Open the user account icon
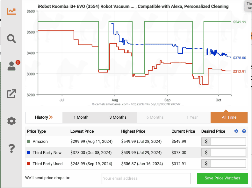The image size is (252, 188). [x=11, y=66]
